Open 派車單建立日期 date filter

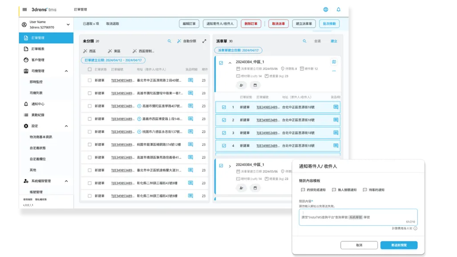point(238,50)
